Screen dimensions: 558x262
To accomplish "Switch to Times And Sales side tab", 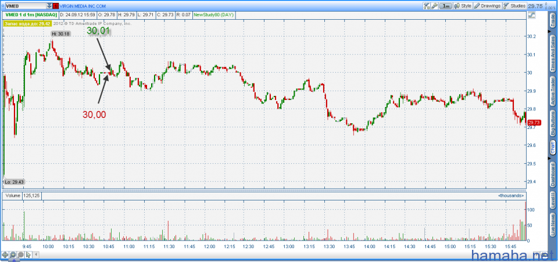I will [553, 53].
